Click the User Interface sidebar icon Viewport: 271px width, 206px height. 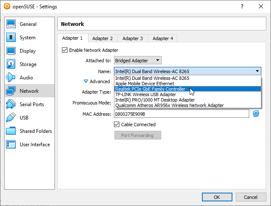11,145
